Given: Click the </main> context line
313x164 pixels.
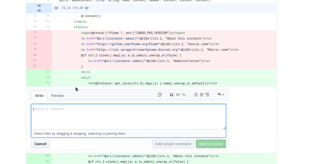Looking at the screenshot, I should [x=164, y=22].
